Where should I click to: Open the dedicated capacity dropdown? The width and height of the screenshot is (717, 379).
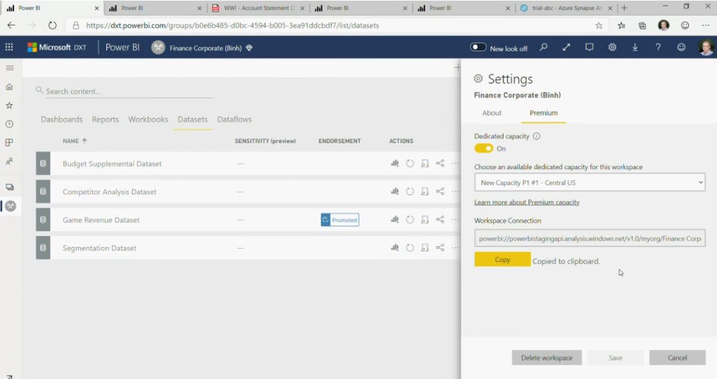coord(590,183)
